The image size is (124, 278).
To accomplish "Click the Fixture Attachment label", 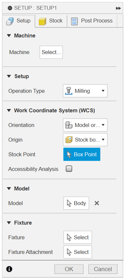I will click(x=30, y=252).
